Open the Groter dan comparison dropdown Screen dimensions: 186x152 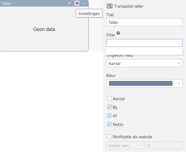125,146
